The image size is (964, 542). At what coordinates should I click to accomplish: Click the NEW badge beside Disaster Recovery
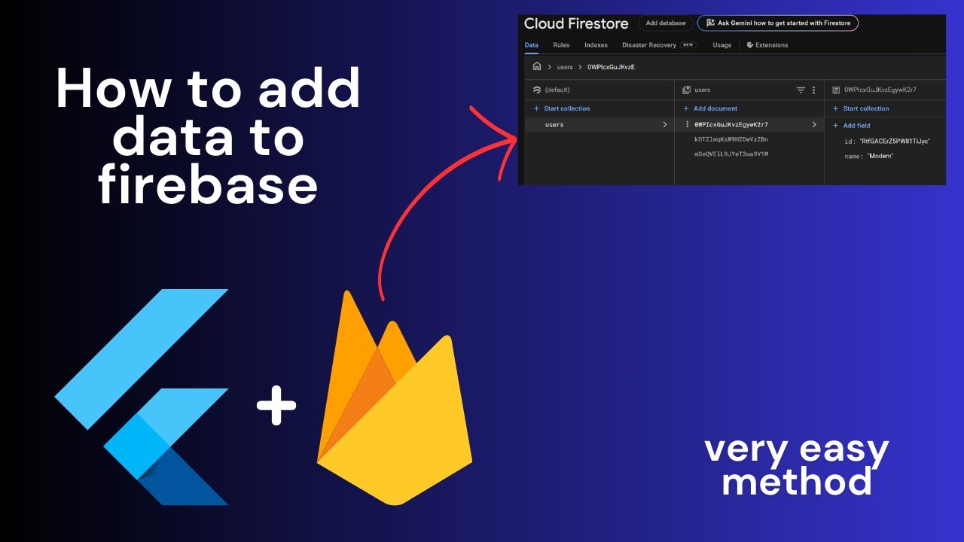tap(688, 45)
